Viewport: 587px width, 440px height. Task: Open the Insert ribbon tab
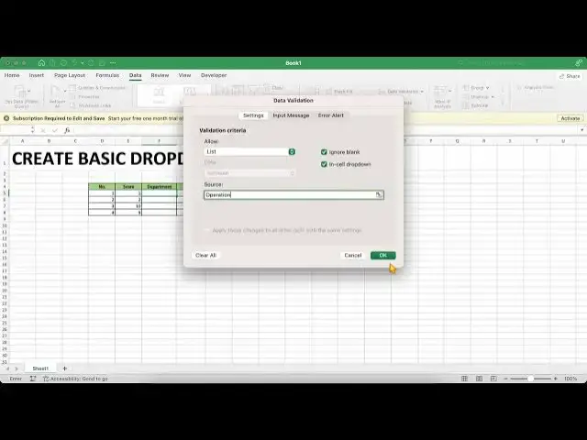point(37,75)
